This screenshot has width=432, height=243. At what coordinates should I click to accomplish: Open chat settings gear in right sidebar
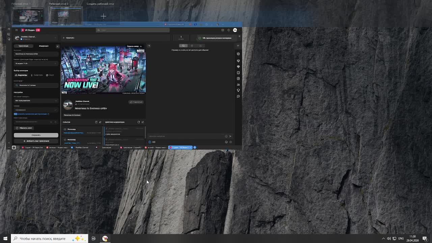[x=238, y=54]
